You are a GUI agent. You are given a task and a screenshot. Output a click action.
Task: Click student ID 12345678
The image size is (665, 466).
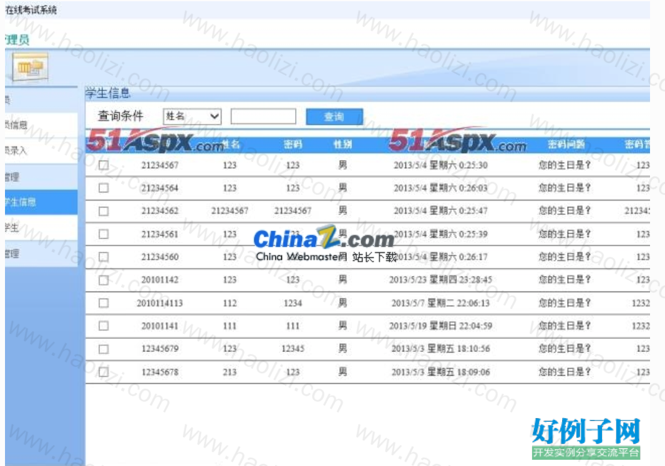(x=160, y=372)
